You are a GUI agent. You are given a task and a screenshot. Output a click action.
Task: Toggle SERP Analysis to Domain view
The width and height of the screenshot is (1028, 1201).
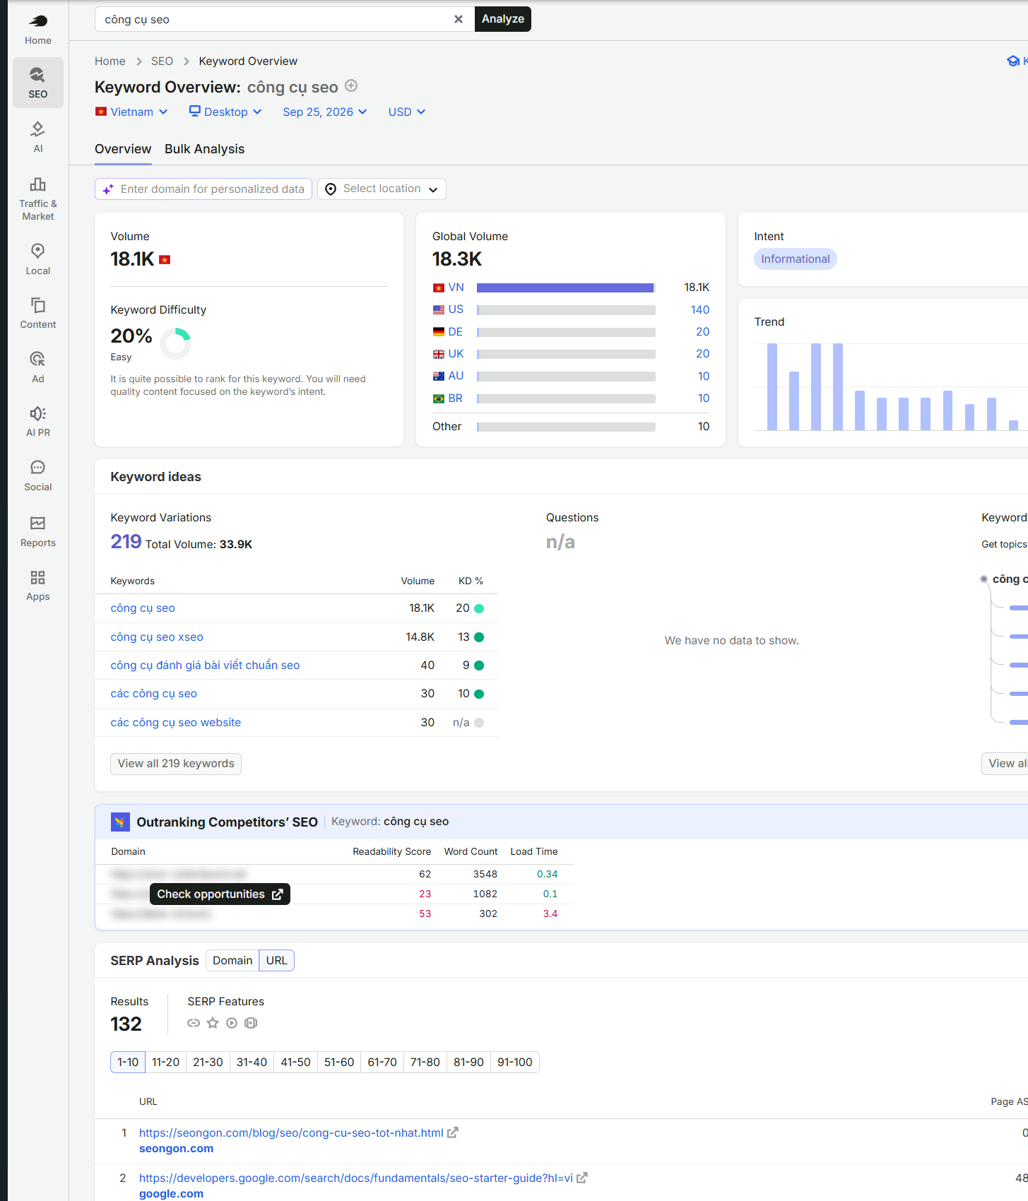(232, 961)
